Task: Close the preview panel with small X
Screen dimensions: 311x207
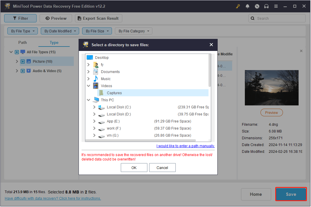Action: (x=301, y=51)
